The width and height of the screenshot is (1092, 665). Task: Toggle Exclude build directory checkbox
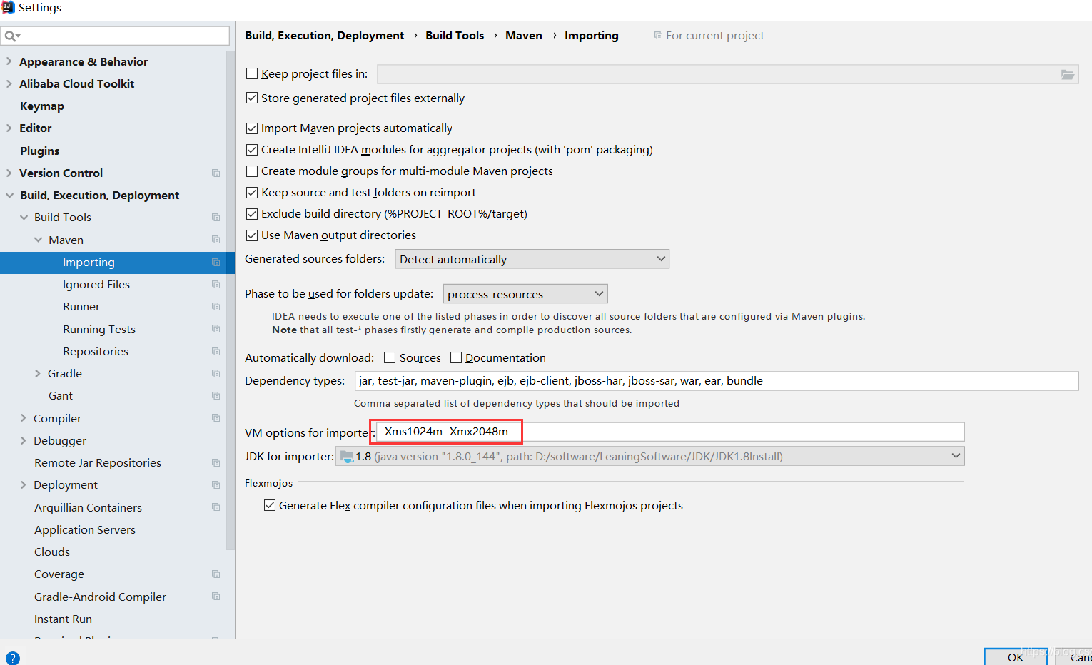(x=252, y=214)
